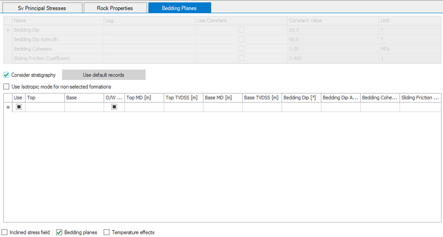Click the Top MD [m] column header
The height and width of the screenshot is (237, 443).
pyautogui.click(x=144, y=98)
